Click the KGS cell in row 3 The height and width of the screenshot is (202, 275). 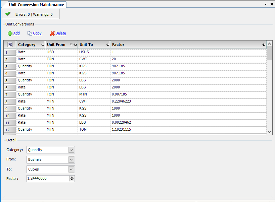click(94, 66)
